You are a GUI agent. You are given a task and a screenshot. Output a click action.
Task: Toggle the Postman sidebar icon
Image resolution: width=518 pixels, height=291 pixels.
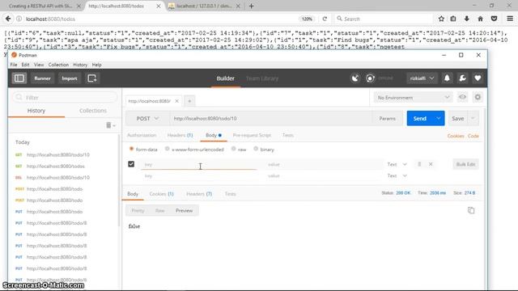point(19,78)
